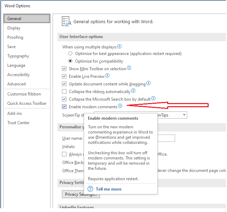Click the Enable modern comments label text
This screenshot has width=227, height=212.
point(93,107)
